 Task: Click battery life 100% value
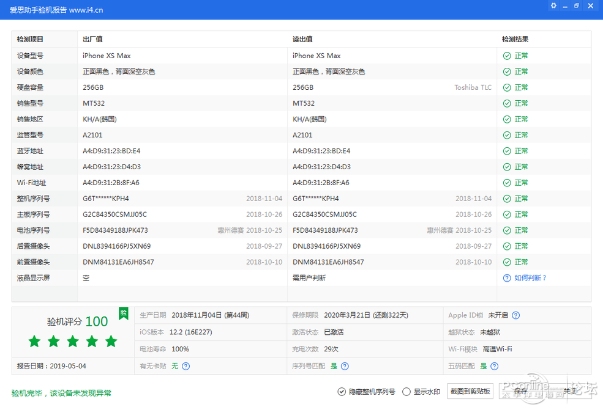click(180, 349)
